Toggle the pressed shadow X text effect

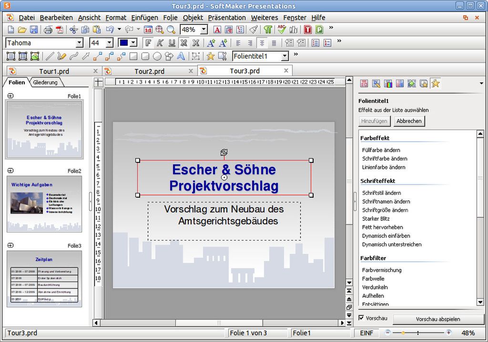click(184, 43)
